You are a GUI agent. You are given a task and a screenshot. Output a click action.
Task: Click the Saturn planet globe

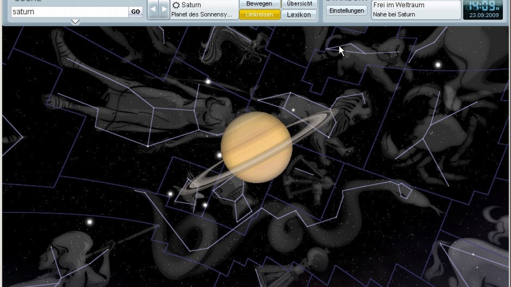pyautogui.click(x=256, y=147)
